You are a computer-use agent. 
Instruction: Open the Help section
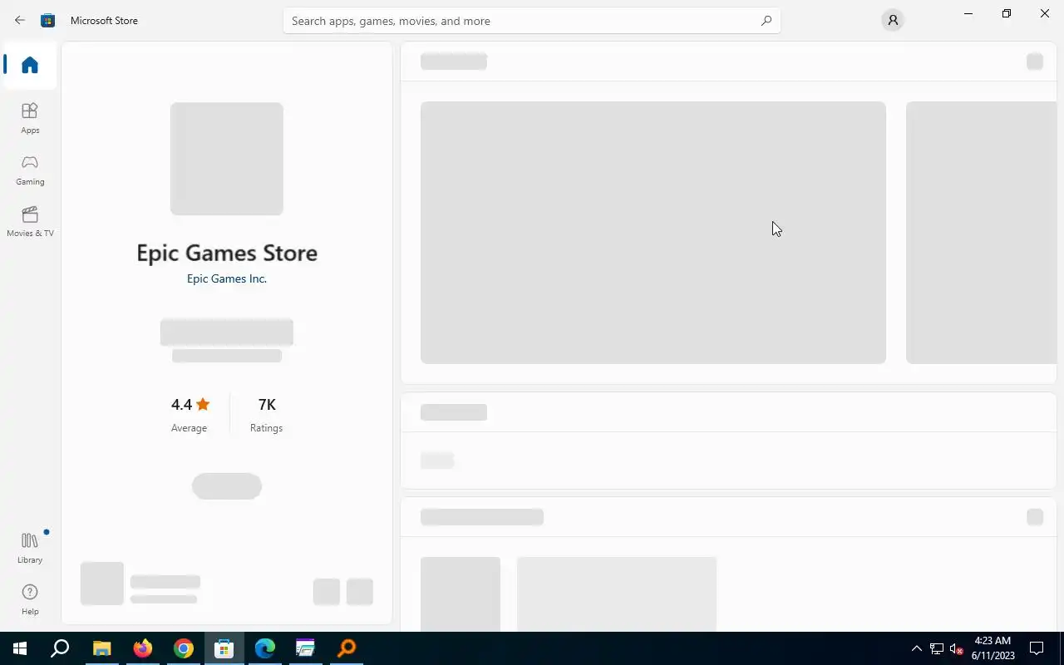tap(30, 599)
